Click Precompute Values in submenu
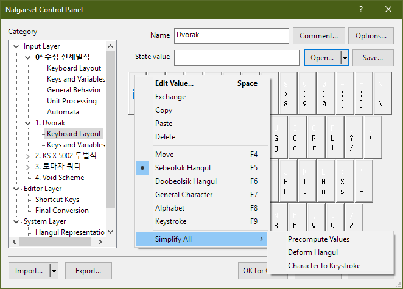403x289 pixels. click(x=318, y=239)
